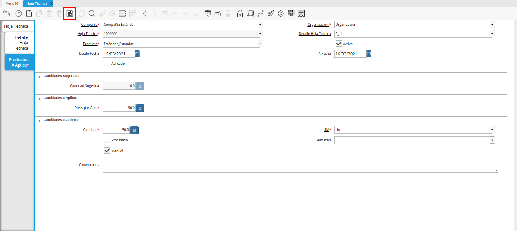Click the Dosis por Área input field
Image resolution: width=517 pixels, height=231 pixels.
119,108
